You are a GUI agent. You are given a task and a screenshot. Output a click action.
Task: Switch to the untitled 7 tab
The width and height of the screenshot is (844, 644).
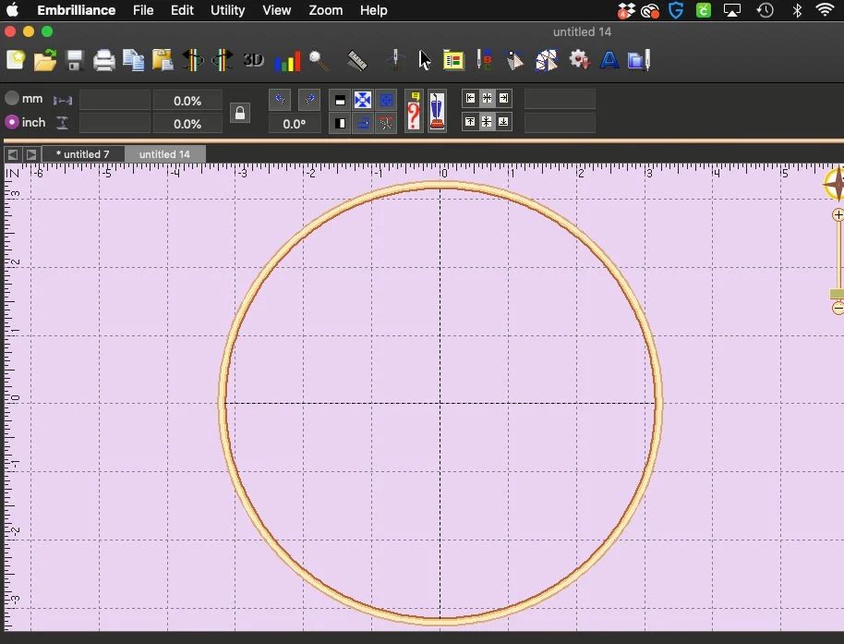click(x=83, y=154)
